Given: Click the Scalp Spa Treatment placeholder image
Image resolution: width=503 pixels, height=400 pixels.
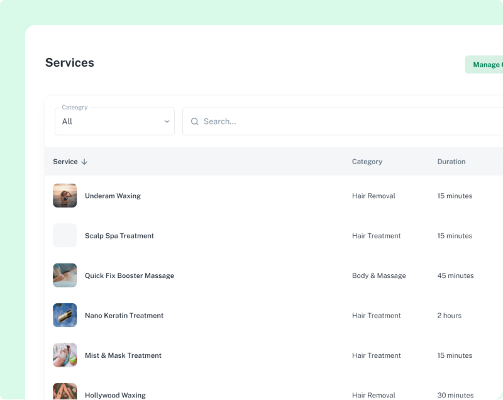Looking at the screenshot, I should (65, 235).
